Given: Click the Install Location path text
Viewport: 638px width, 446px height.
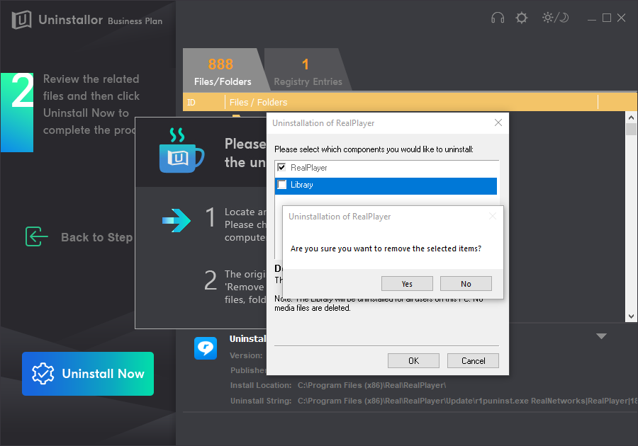Looking at the screenshot, I should [x=372, y=385].
